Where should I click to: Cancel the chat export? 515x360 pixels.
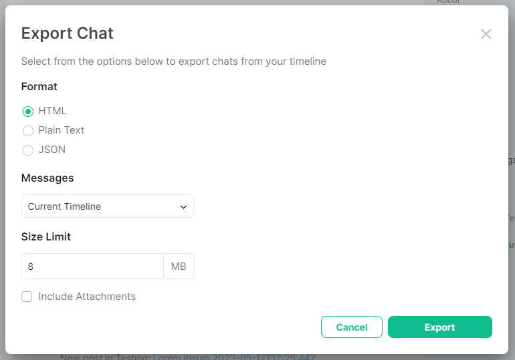tap(352, 327)
